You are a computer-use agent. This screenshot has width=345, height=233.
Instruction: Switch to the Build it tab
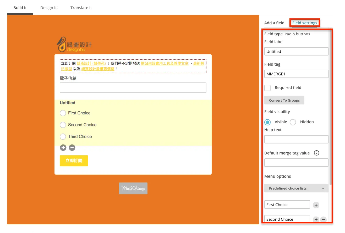click(x=20, y=8)
